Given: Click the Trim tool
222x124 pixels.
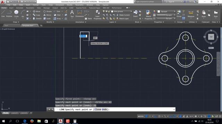Looking at the screenshot, I should [57, 11].
